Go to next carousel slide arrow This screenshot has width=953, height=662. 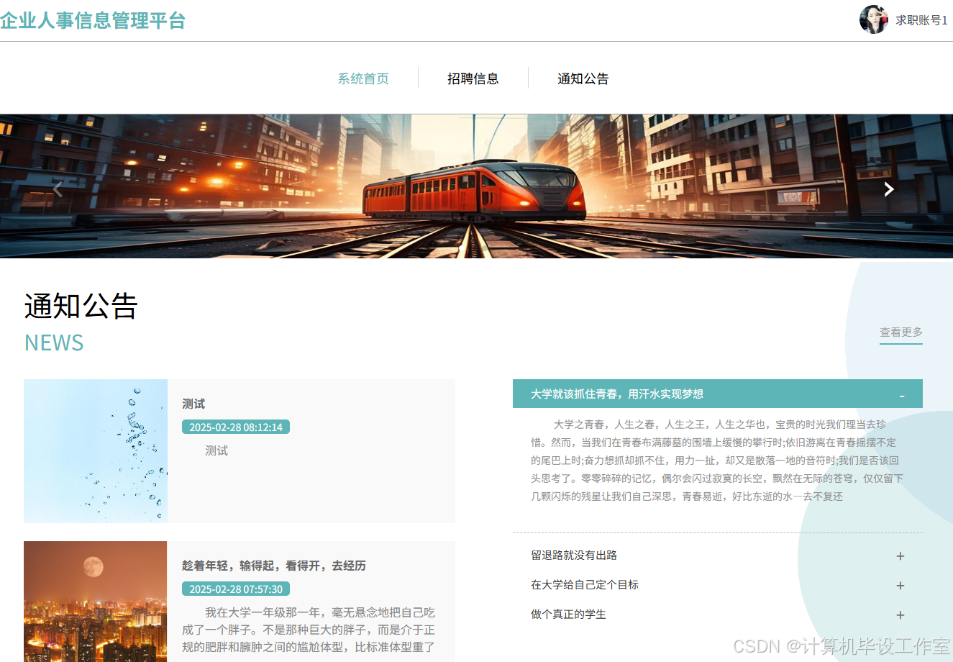(x=889, y=189)
